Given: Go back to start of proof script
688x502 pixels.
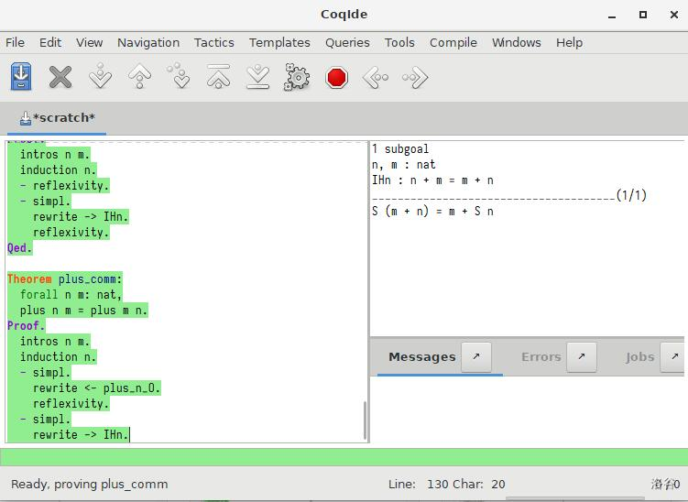Looking at the screenshot, I should [x=218, y=78].
